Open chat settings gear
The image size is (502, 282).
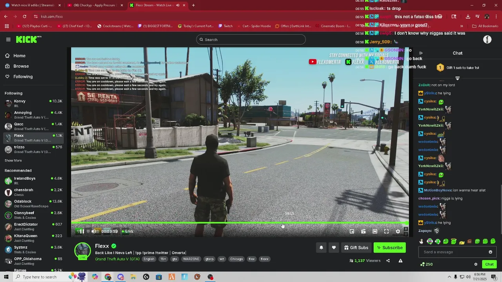click(x=476, y=264)
